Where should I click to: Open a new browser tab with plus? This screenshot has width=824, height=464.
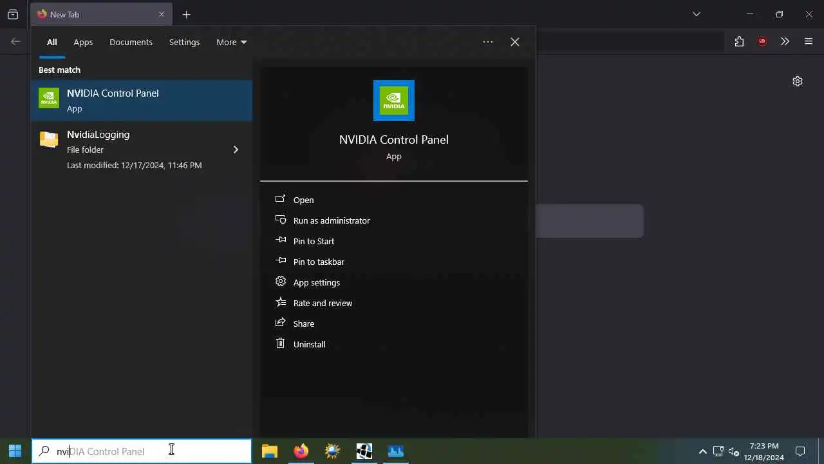187,14
